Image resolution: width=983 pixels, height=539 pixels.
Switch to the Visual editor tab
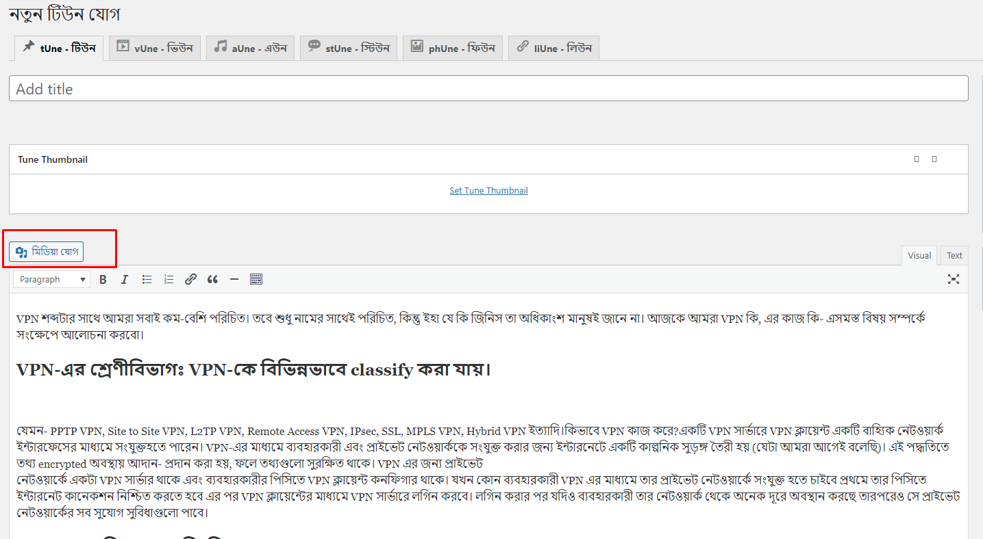[x=919, y=255]
